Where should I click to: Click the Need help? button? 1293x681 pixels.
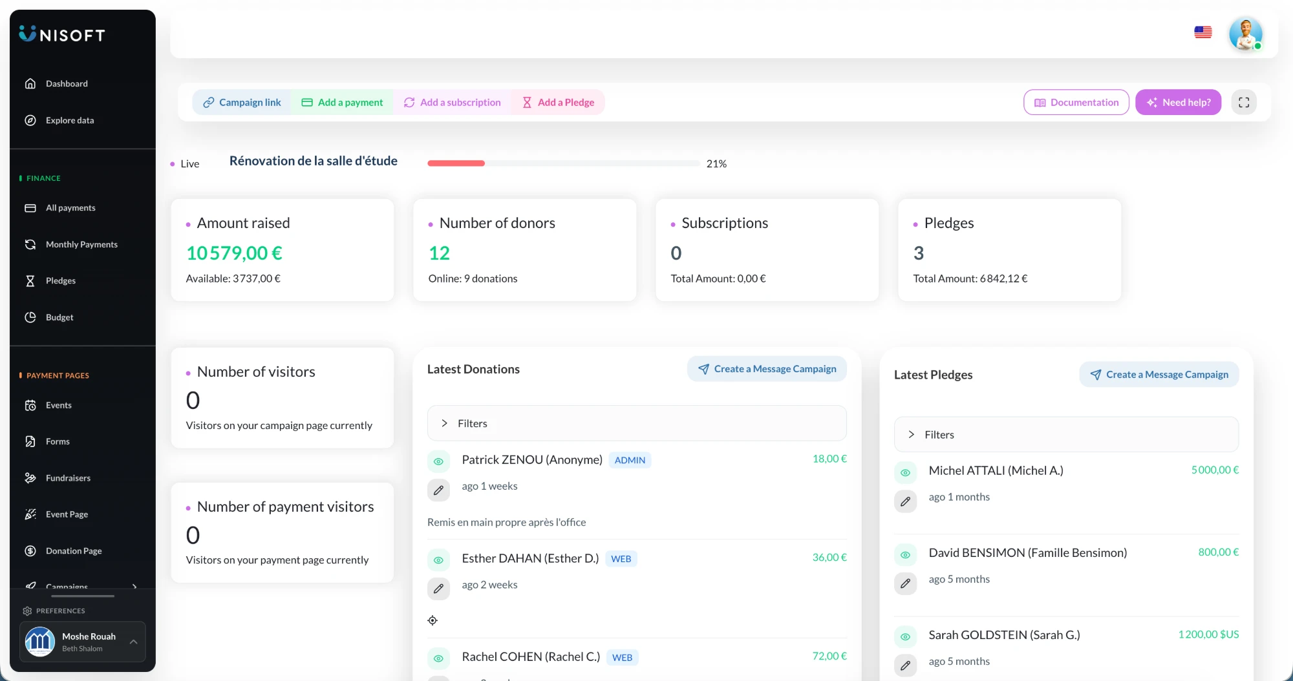point(1178,102)
